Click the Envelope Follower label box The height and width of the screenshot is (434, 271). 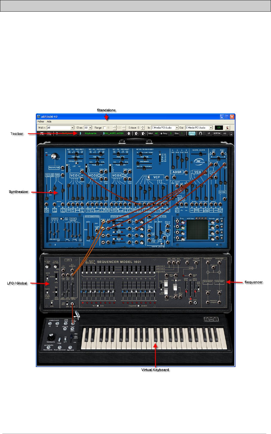[x=49, y=175]
